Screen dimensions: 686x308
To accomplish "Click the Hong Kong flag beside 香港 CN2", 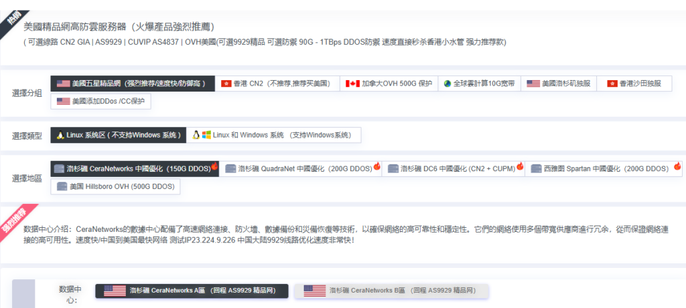I will (226, 84).
